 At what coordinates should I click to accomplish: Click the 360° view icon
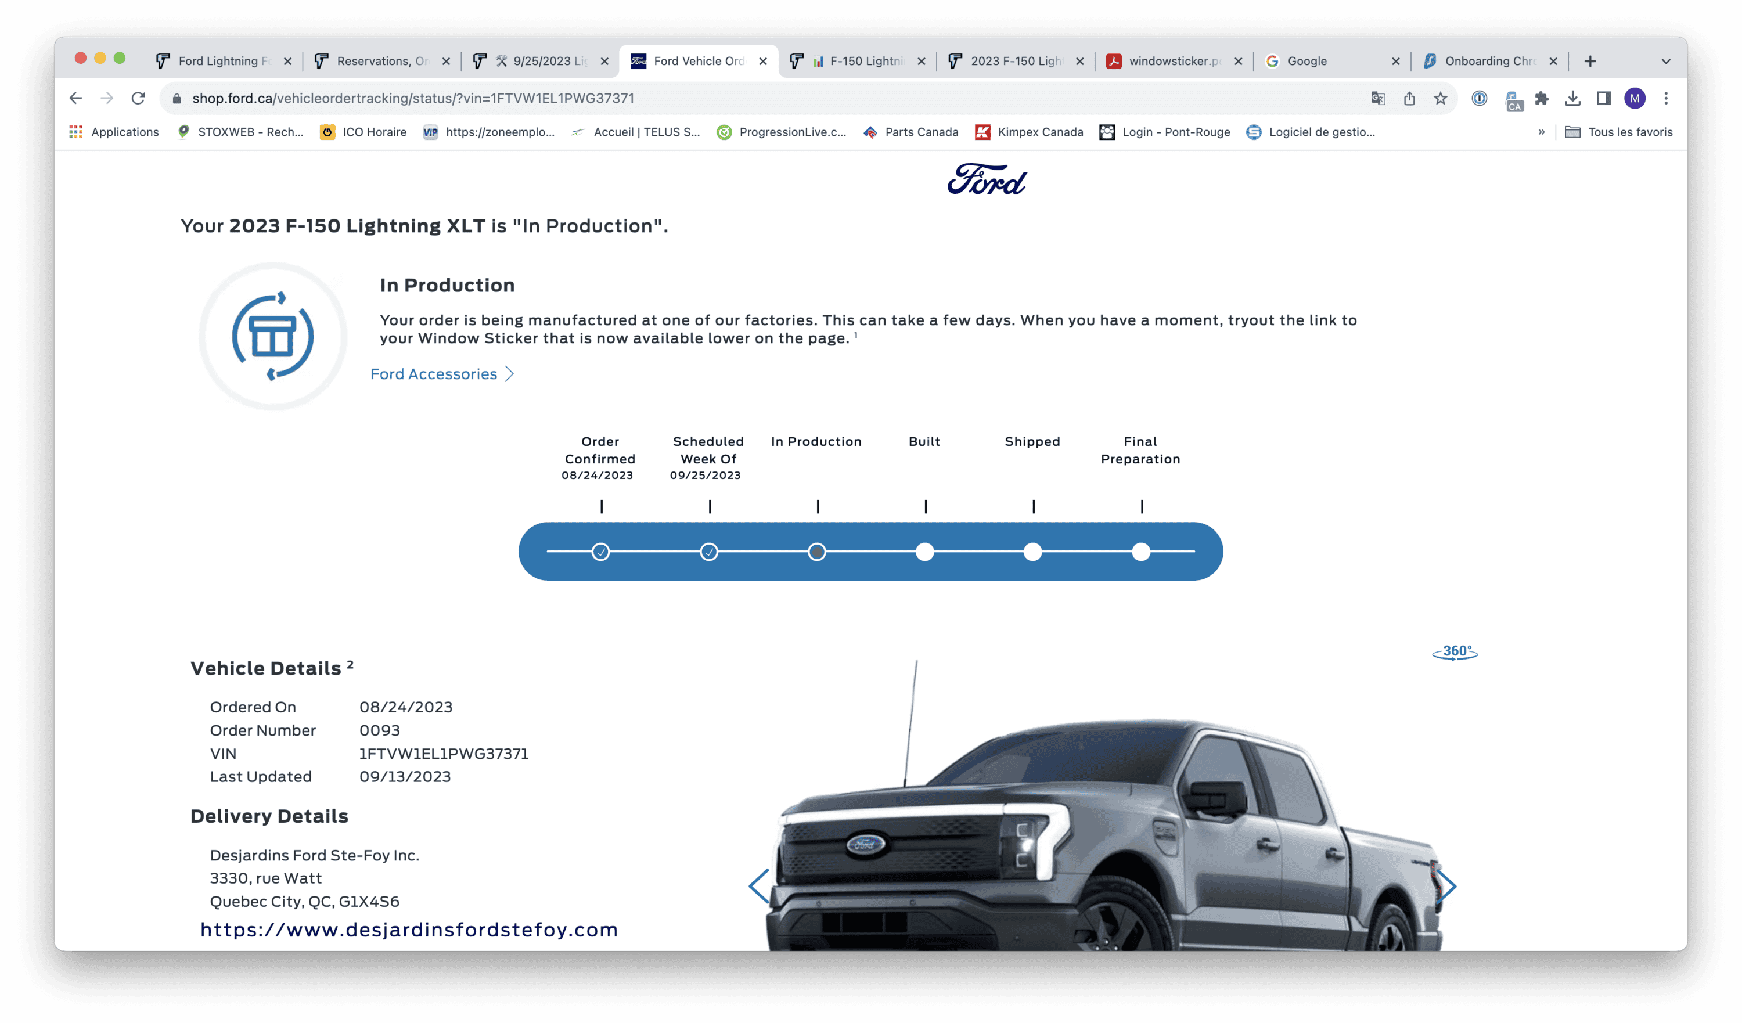click(x=1455, y=651)
